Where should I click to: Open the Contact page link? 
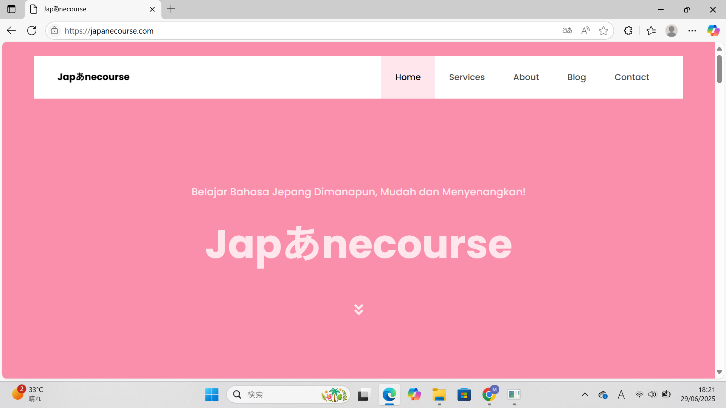(631, 77)
